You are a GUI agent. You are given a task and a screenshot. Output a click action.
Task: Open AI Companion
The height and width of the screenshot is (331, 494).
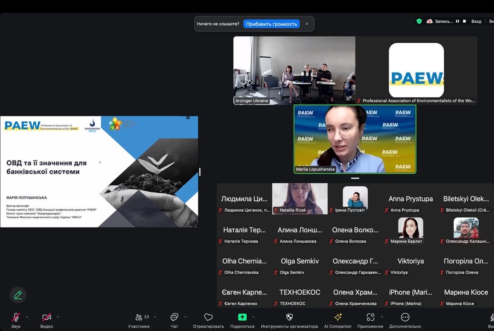338,317
